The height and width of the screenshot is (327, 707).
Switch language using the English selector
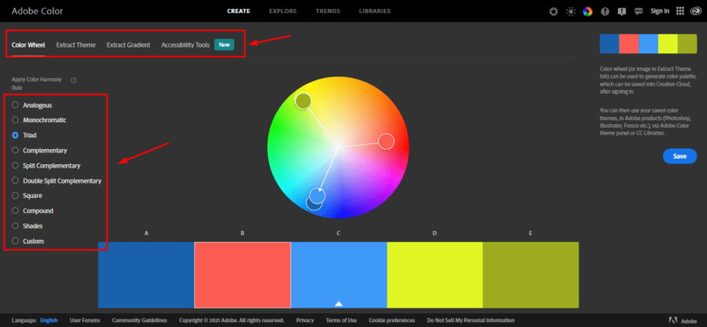coord(49,320)
